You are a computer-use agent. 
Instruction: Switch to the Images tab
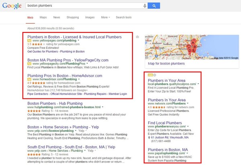tap(90, 18)
